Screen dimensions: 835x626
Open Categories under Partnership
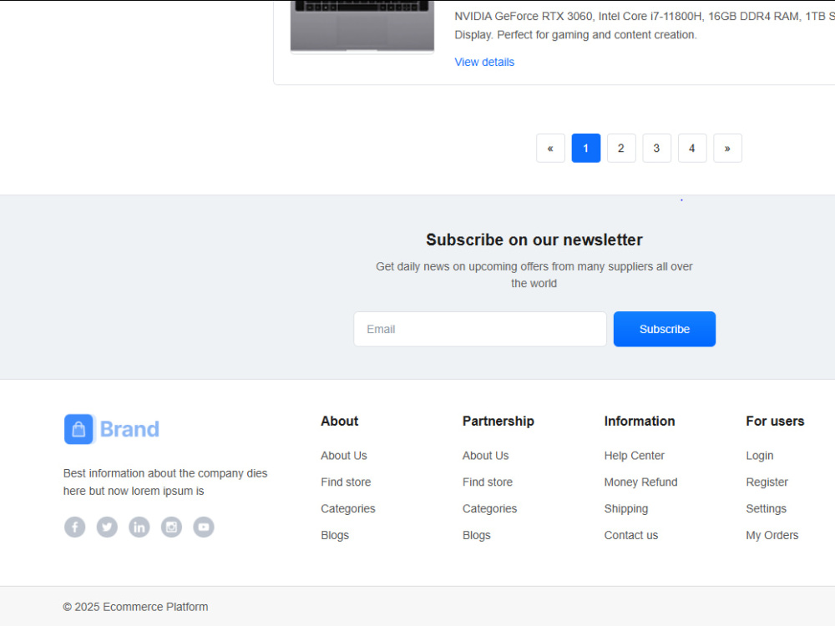point(489,509)
